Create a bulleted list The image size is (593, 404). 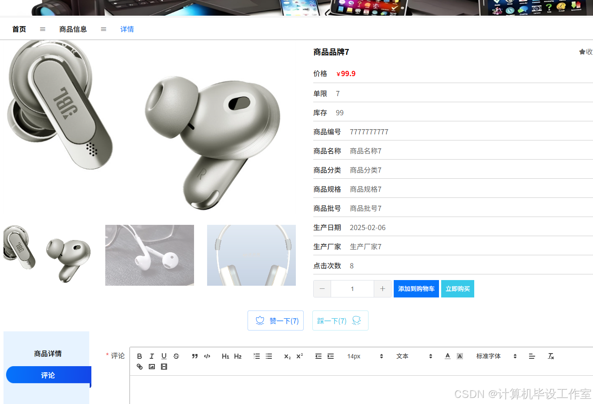tap(269, 356)
